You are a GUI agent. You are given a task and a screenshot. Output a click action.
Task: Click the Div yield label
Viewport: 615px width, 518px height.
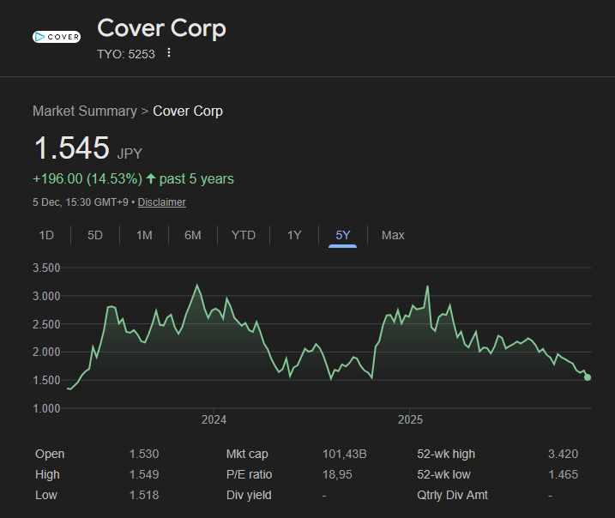tap(249, 495)
